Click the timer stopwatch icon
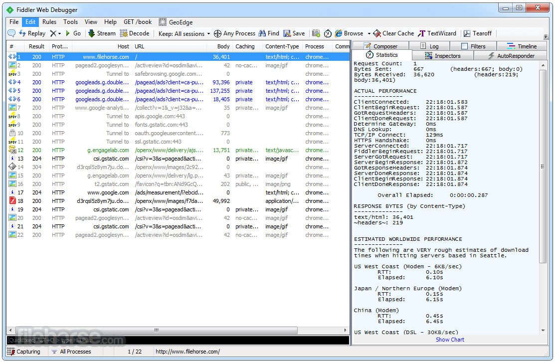 (x=328, y=33)
